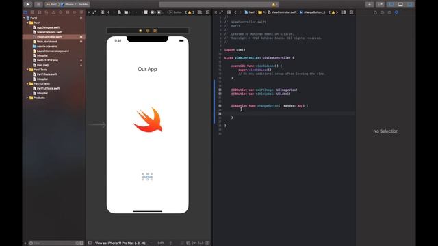Select the Our App label on canvas
Screen dimensions: 438x246
click(148, 69)
